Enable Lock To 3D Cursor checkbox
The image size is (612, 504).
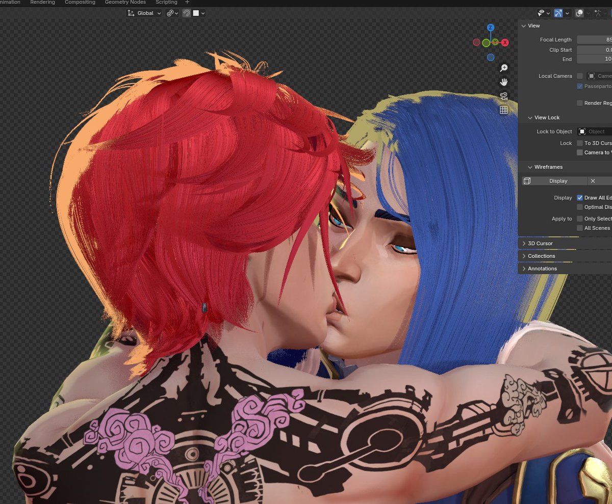[x=580, y=143]
